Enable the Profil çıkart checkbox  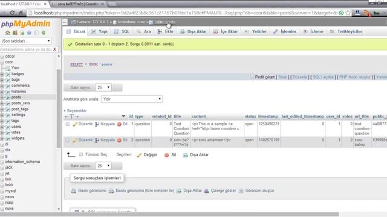252,77
